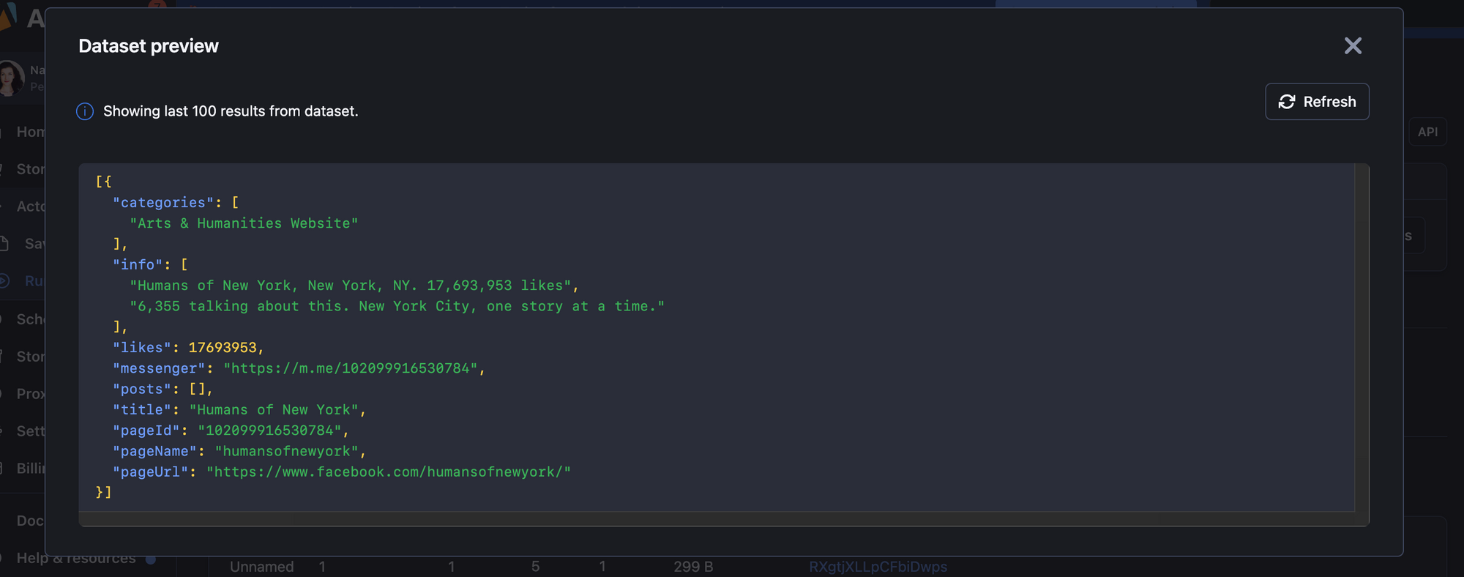
Task: Click the refresh arrows icon
Action: tap(1287, 102)
